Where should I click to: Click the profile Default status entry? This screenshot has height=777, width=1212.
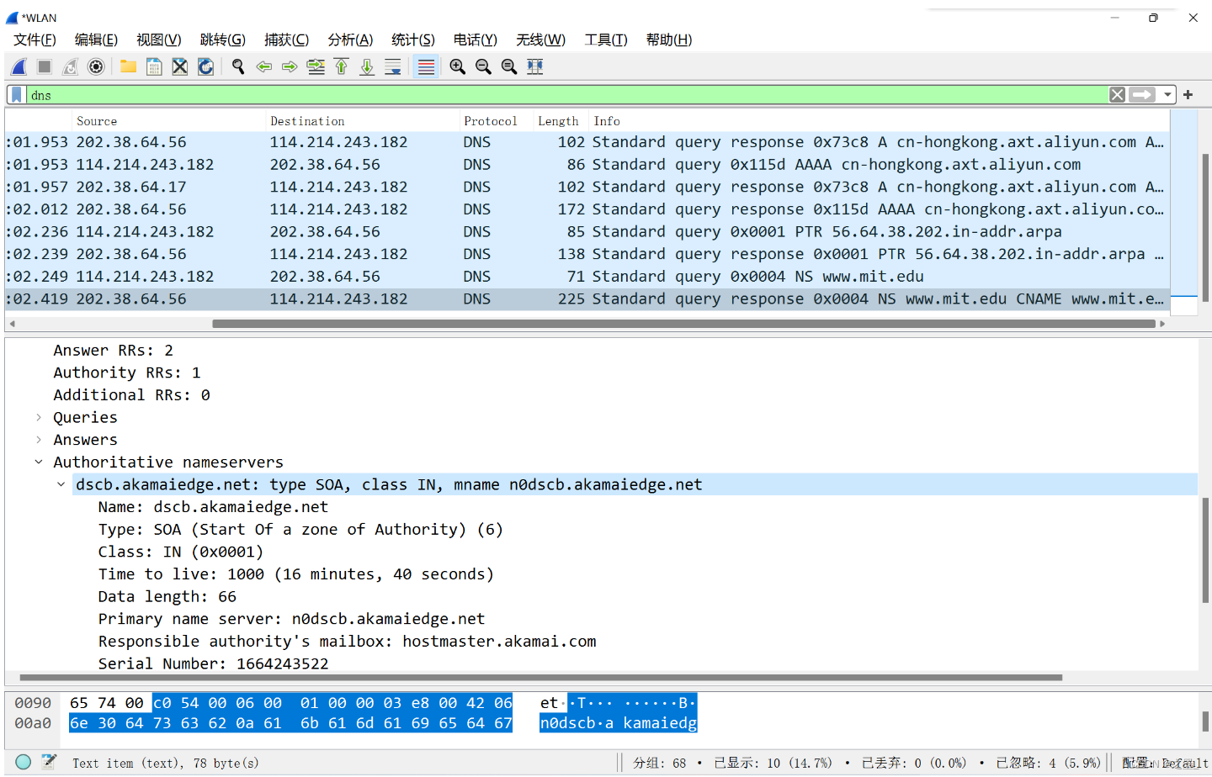click(1165, 763)
